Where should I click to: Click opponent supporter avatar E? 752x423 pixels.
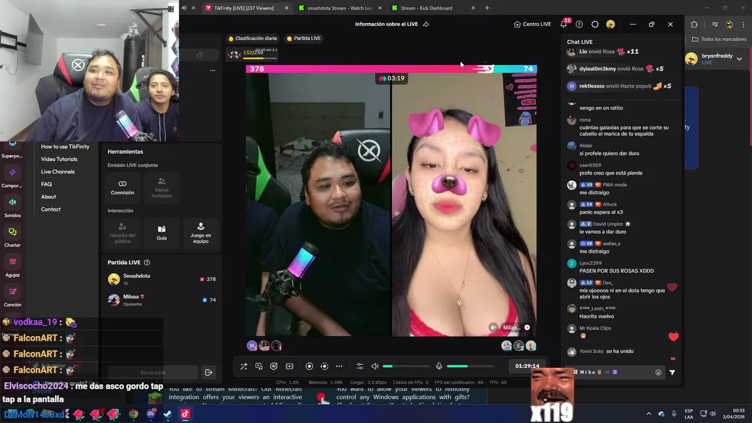pyautogui.click(x=519, y=346)
